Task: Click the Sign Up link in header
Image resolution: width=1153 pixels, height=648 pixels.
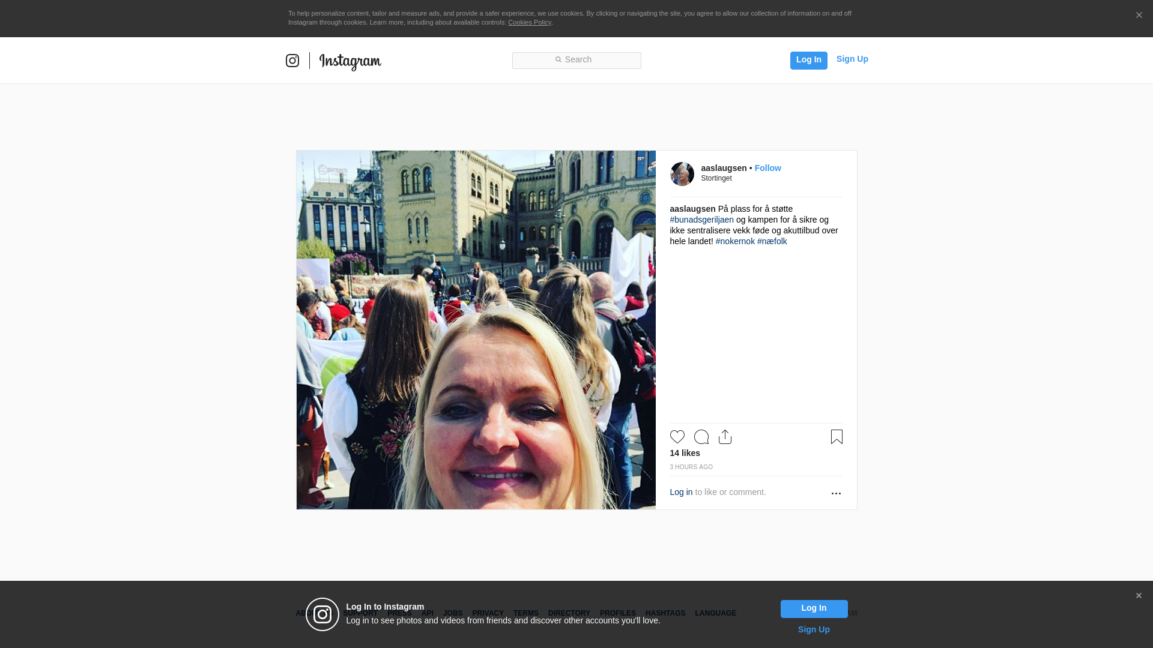Action: 852,59
